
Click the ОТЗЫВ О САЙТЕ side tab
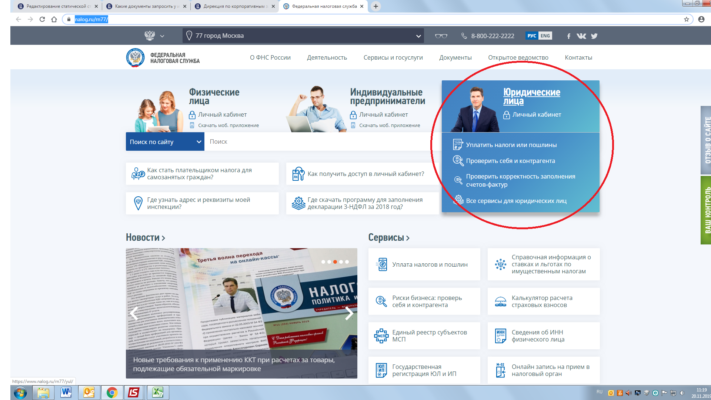coord(706,140)
